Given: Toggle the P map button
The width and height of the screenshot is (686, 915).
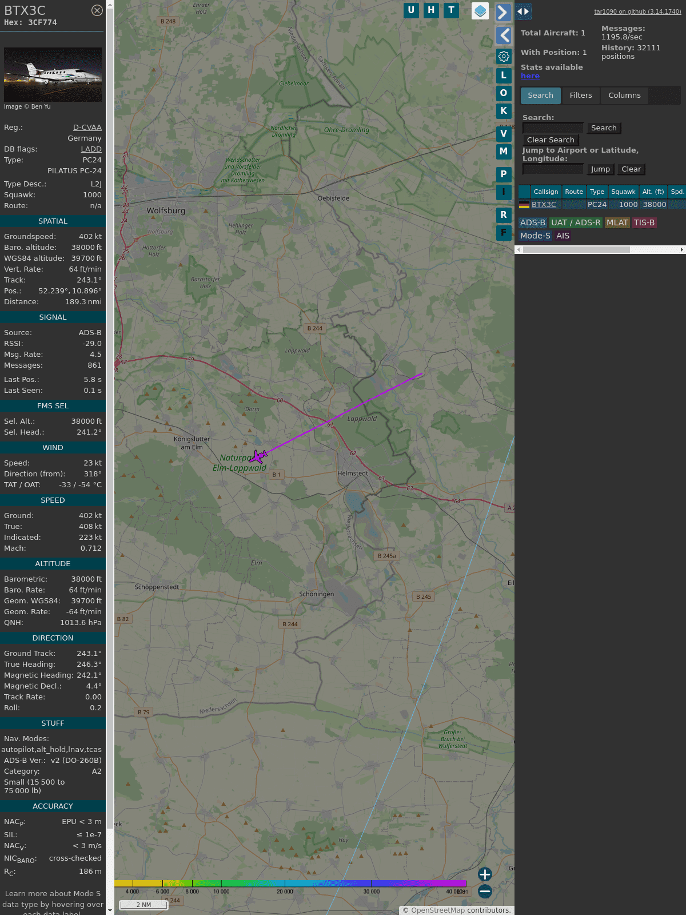Looking at the screenshot, I should [504, 174].
